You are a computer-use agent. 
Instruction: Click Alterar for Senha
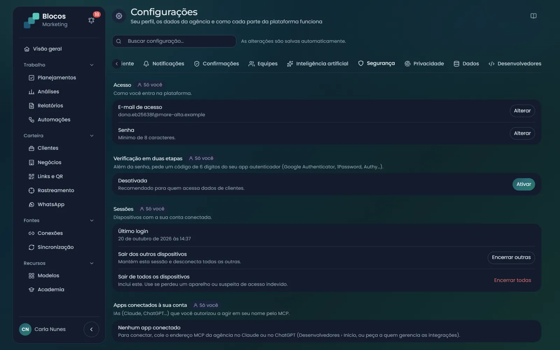tap(522, 133)
